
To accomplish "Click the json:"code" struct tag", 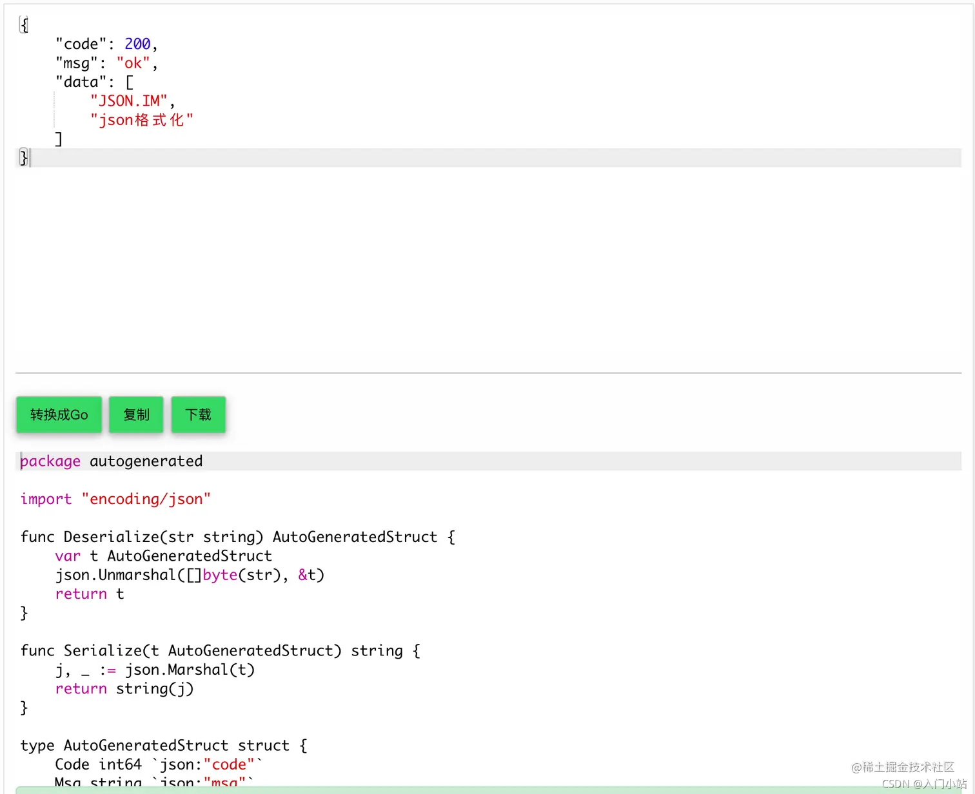I will 205,764.
